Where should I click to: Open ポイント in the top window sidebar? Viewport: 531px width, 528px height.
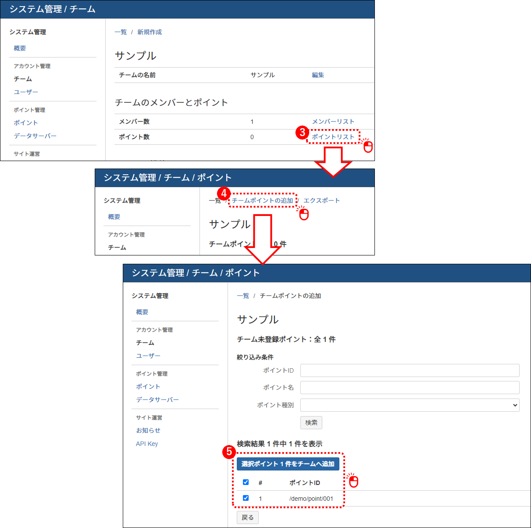[26, 123]
